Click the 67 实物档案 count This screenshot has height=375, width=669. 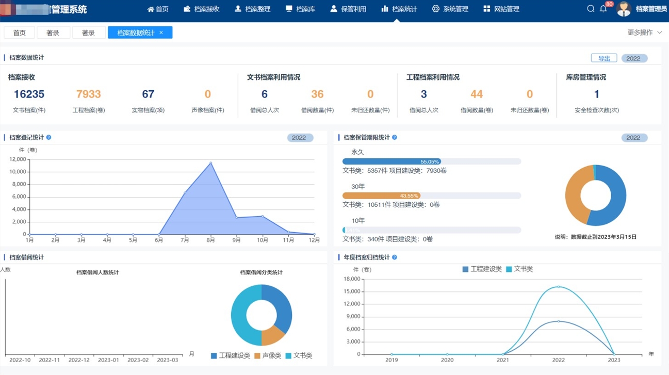(x=148, y=94)
